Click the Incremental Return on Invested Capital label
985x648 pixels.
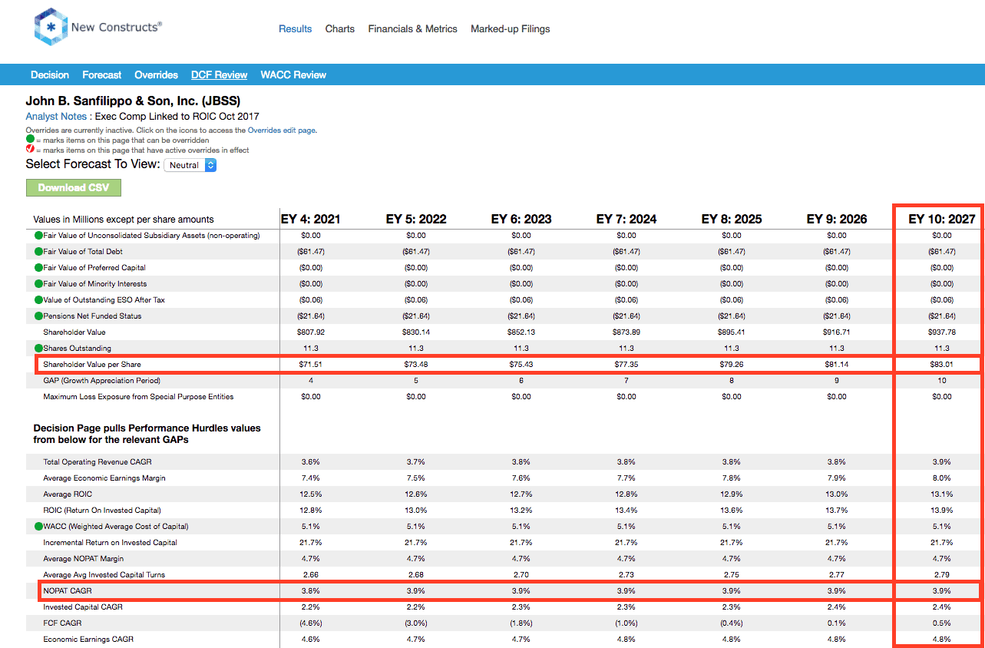(x=111, y=543)
